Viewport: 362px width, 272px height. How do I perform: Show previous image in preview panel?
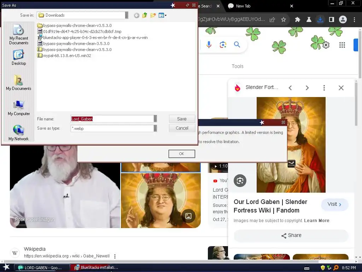click(290, 88)
